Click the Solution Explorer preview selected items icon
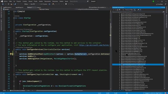The image size is (168, 94). tap(140, 10)
